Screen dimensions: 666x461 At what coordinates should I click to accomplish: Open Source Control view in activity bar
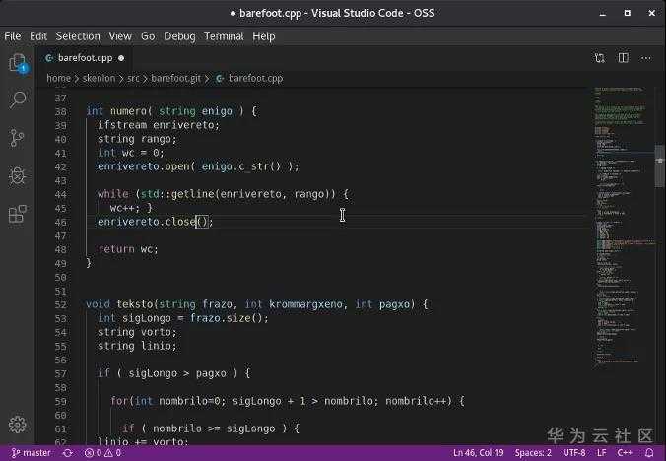18,138
